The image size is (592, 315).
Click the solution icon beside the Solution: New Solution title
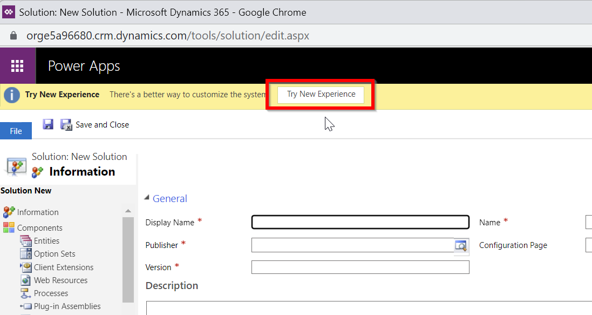point(16,166)
